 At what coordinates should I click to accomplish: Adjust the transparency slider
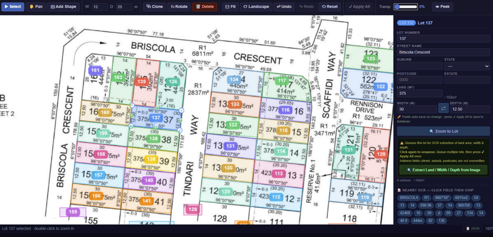coord(406,7)
